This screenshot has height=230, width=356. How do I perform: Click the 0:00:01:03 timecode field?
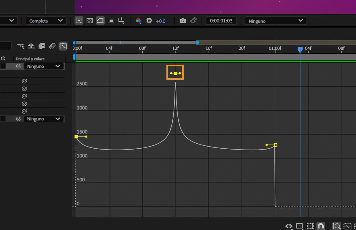pyautogui.click(x=221, y=21)
